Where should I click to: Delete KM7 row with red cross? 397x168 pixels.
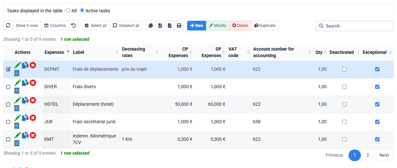33,135
